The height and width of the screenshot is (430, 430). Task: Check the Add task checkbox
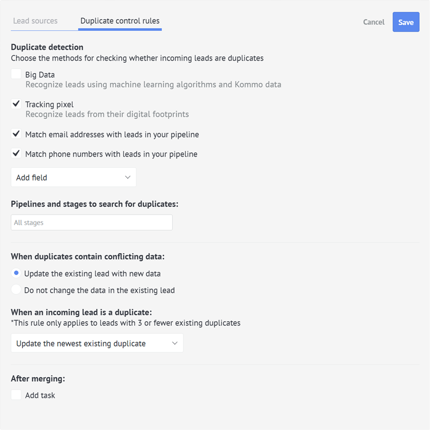coord(16,395)
